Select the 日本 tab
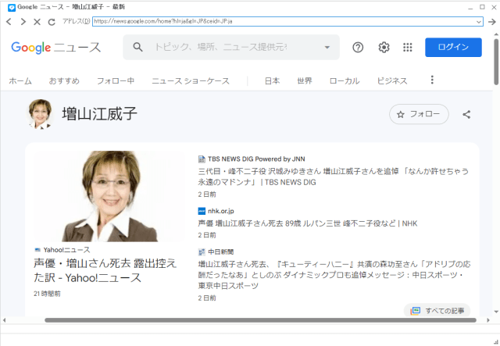The image size is (500, 346). 273,81
